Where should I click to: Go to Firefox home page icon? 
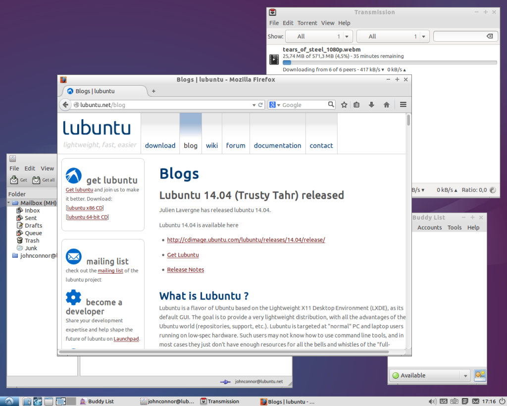click(x=386, y=105)
